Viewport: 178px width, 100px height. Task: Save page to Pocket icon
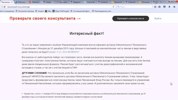point(164,7)
